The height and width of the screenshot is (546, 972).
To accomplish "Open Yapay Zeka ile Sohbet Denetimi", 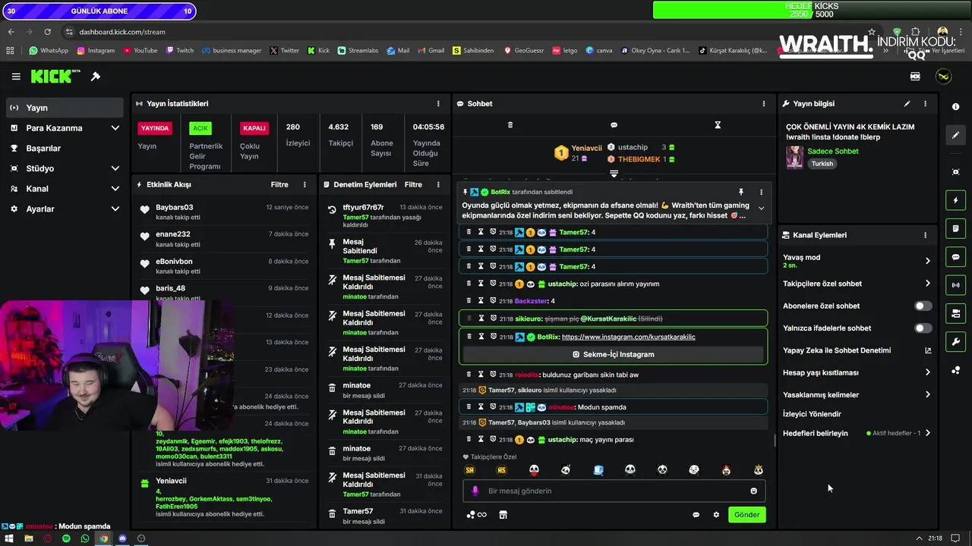I will coord(857,350).
